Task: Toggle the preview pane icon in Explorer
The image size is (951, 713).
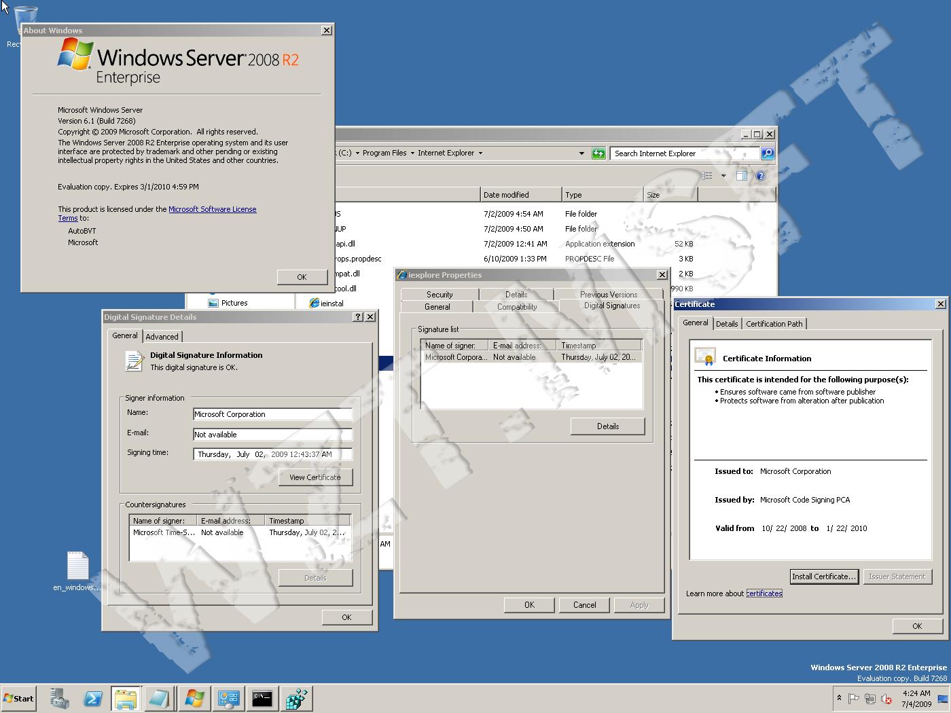Action: coord(741,176)
